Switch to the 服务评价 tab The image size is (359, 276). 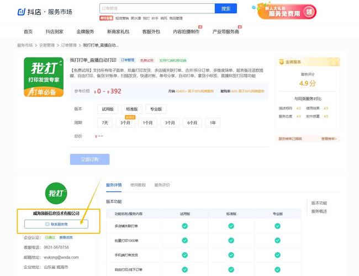[162, 185]
